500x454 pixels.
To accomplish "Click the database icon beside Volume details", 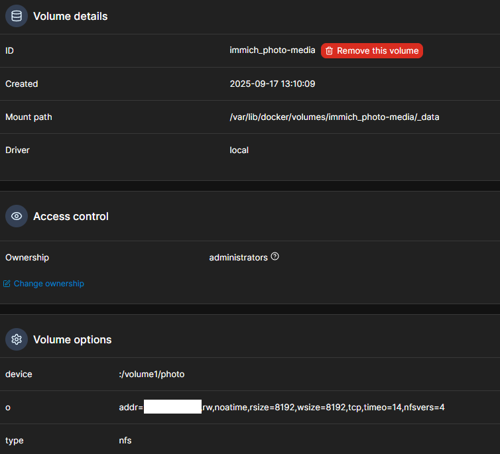I will click(x=17, y=16).
